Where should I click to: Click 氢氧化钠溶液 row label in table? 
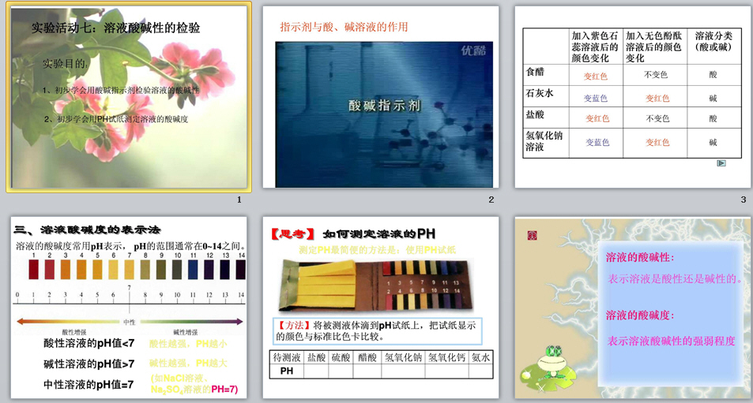tap(545, 141)
